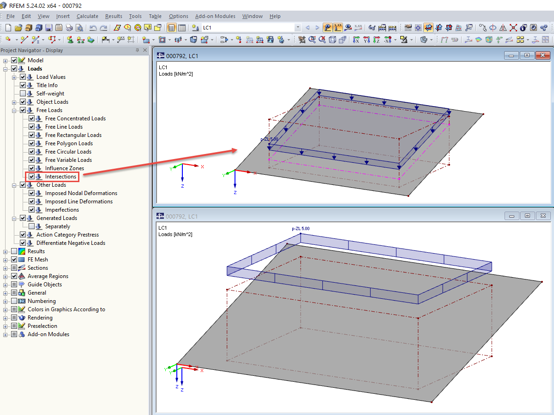Toggle the Title Info checkbox

coord(23,85)
